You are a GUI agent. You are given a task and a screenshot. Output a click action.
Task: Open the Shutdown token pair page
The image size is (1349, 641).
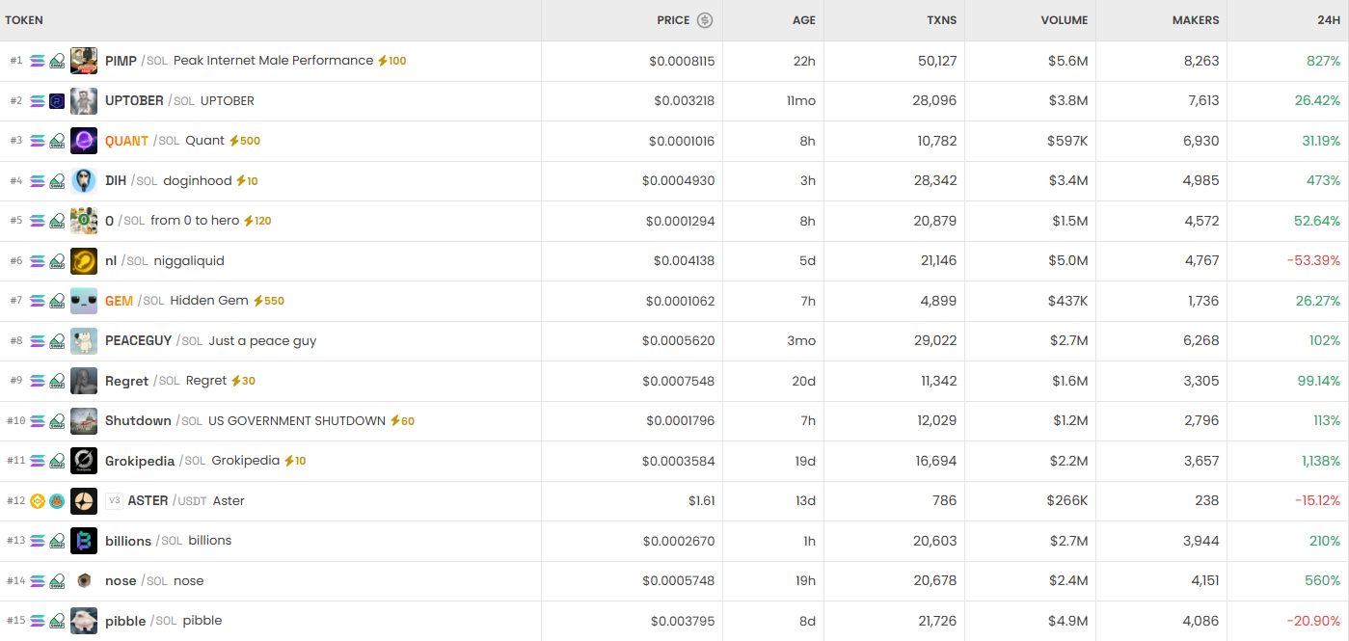(138, 421)
